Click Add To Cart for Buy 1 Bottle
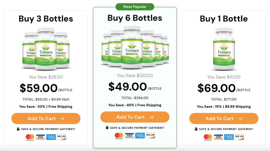Image resolution: width=270 pixels, height=151 pixels. click(224, 118)
